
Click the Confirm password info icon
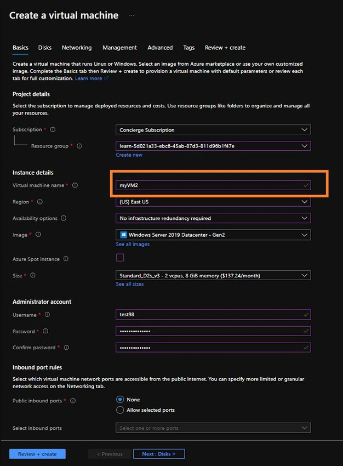(66, 348)
